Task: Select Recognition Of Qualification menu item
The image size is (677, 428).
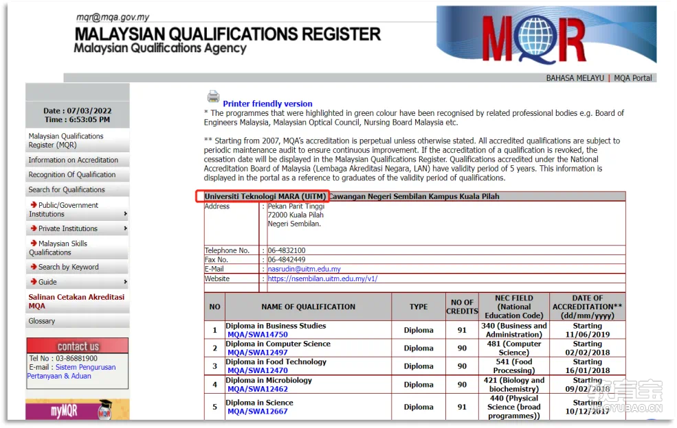Action: point(77,175)
